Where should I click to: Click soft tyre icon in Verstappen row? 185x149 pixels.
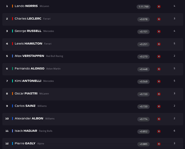(x=159, y=57)
